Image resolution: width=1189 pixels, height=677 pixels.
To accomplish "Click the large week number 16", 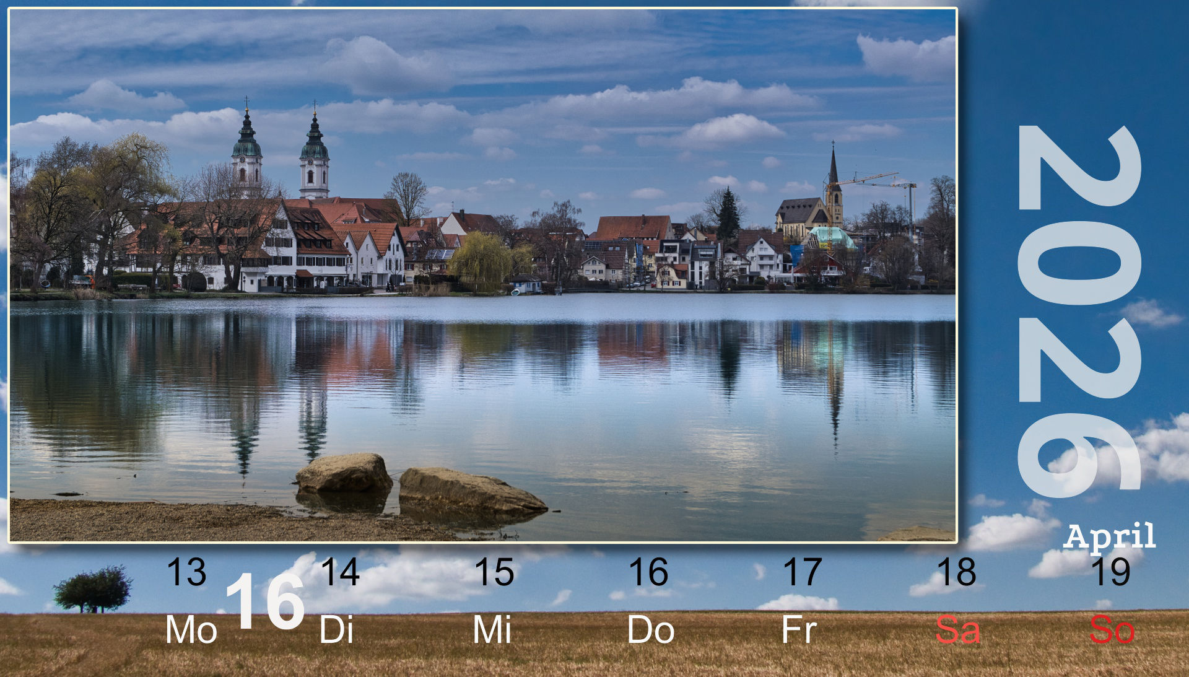I will [x=265, y=602].
